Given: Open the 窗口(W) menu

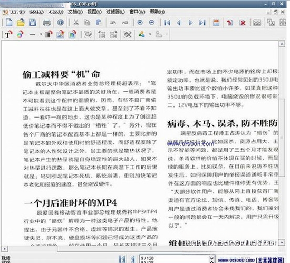Looking at the screenshot, I should 137,12.
